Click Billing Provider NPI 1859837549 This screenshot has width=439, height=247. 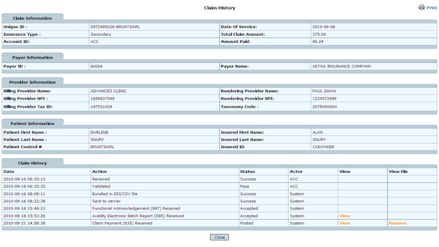102,98
